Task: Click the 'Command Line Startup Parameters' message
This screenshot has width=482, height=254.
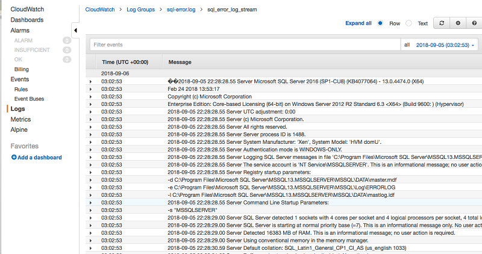Action: 248,203
